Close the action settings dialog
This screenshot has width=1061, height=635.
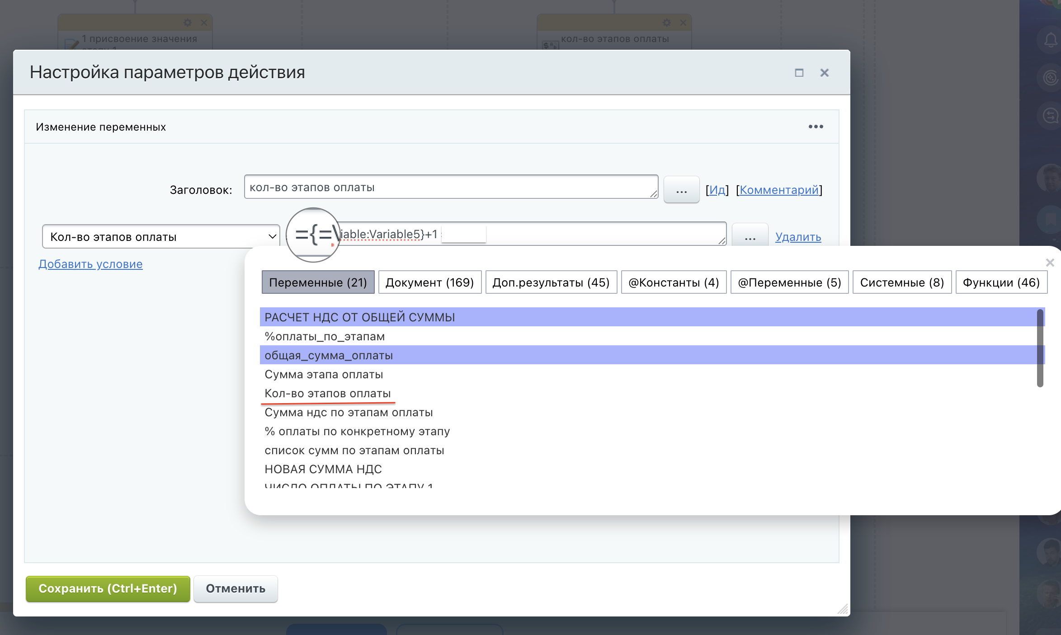824,73
